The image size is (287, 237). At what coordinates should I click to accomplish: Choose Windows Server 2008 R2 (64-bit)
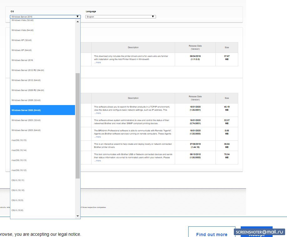pos(43,90)
